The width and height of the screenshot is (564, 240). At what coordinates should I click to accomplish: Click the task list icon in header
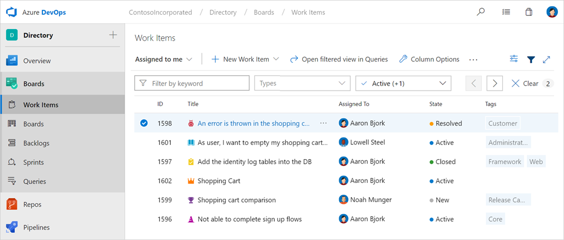tap(506, 12)
